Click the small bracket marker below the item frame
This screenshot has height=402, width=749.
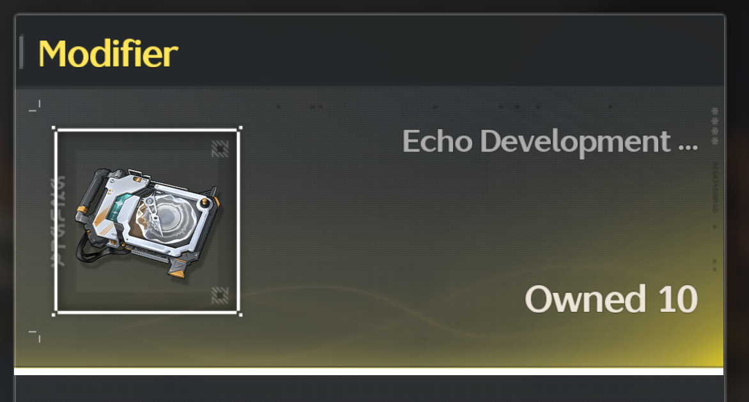click(35, 336)
